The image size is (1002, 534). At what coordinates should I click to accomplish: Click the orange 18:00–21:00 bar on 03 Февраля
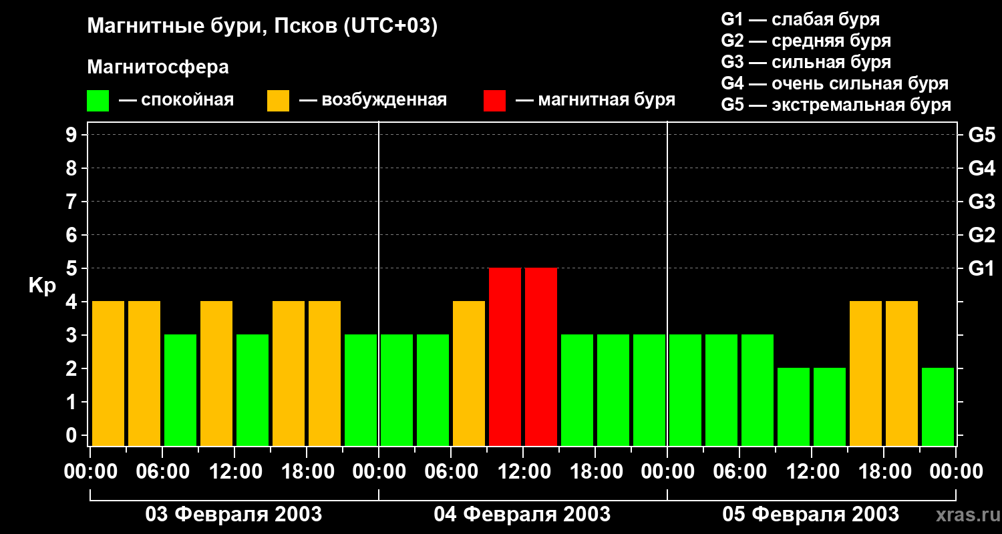(325, 373)
